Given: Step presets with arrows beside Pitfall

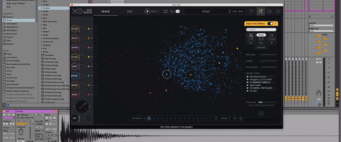Looking at the screenshot, I should coord(230,11).
